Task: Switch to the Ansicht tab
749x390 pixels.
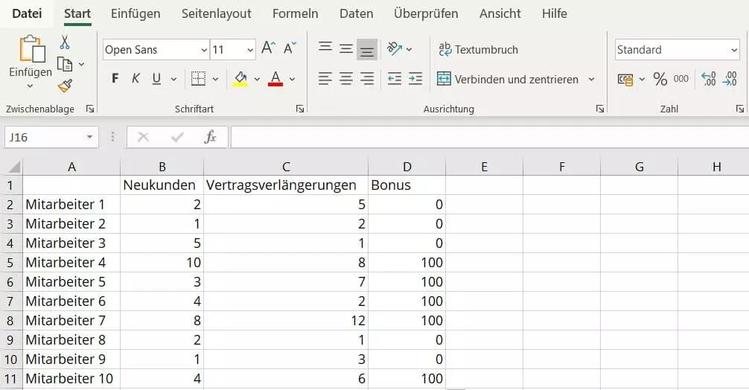Action: (500, 13)
